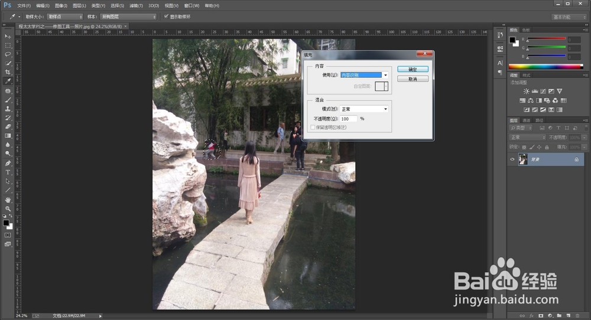Click Cancel button in Fill dialog

pyautogui.click(x=413, y=79)
